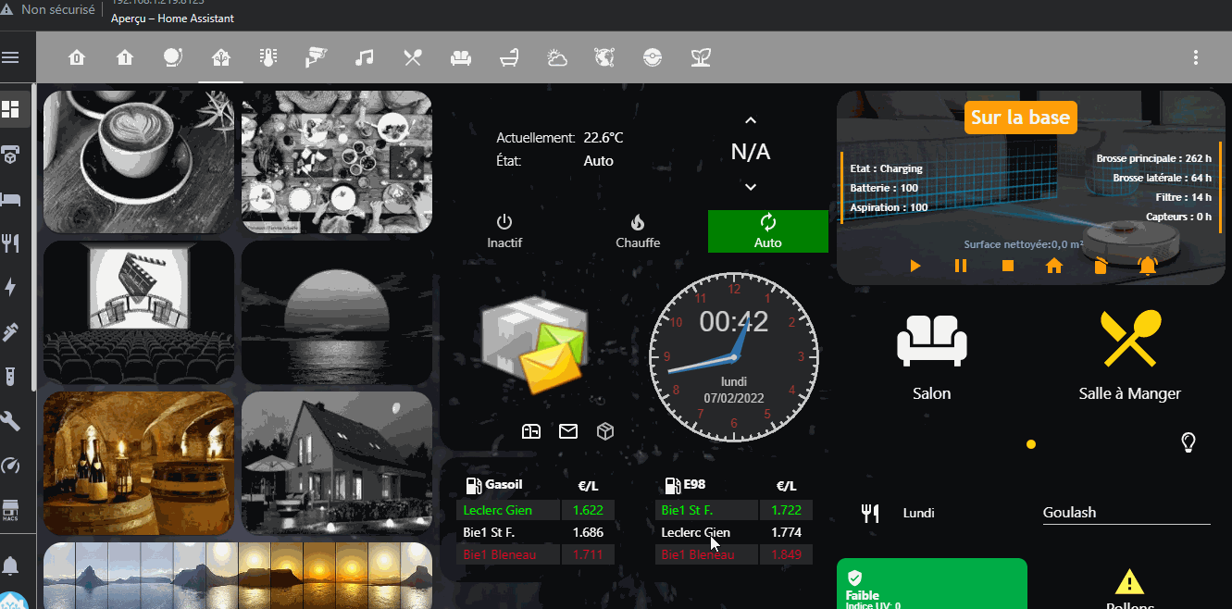Set thermostat mode to Chauffe

(638, 231)
